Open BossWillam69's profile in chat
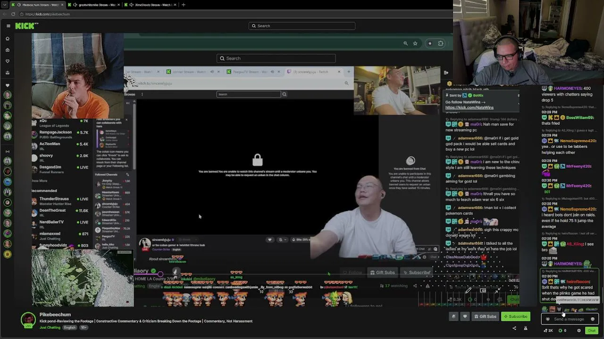Viewport: 604px width, 339px height. [580, 117]
